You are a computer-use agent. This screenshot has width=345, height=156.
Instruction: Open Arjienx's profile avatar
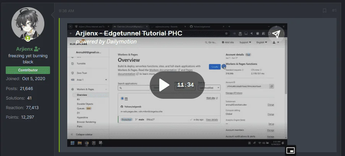pos(28,24)
